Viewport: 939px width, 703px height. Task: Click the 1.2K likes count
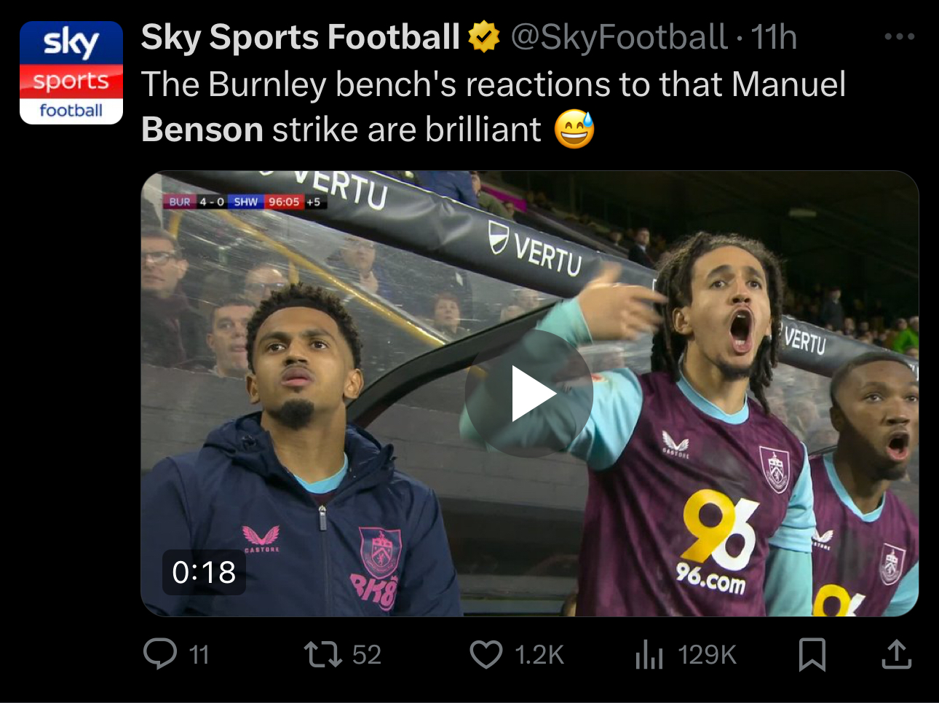pos(539,654)
